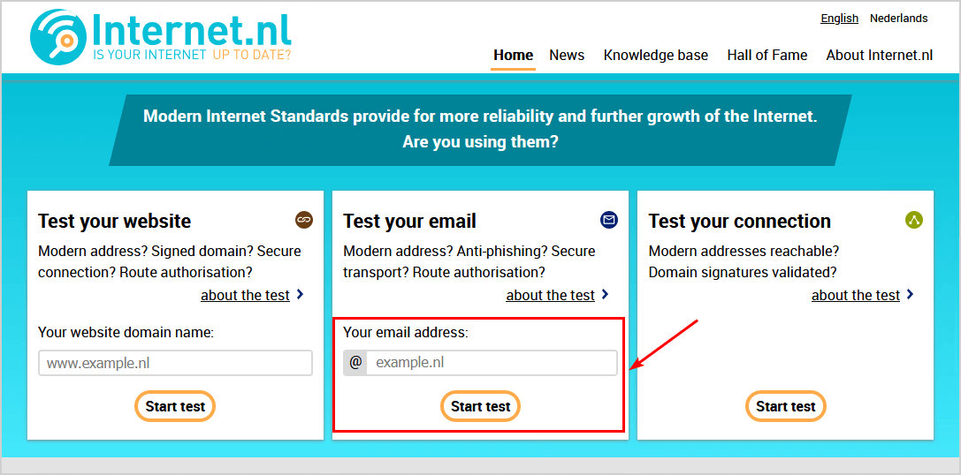961x475 pixels.
Task: Open the News menu item
Action: click(567, 55)
